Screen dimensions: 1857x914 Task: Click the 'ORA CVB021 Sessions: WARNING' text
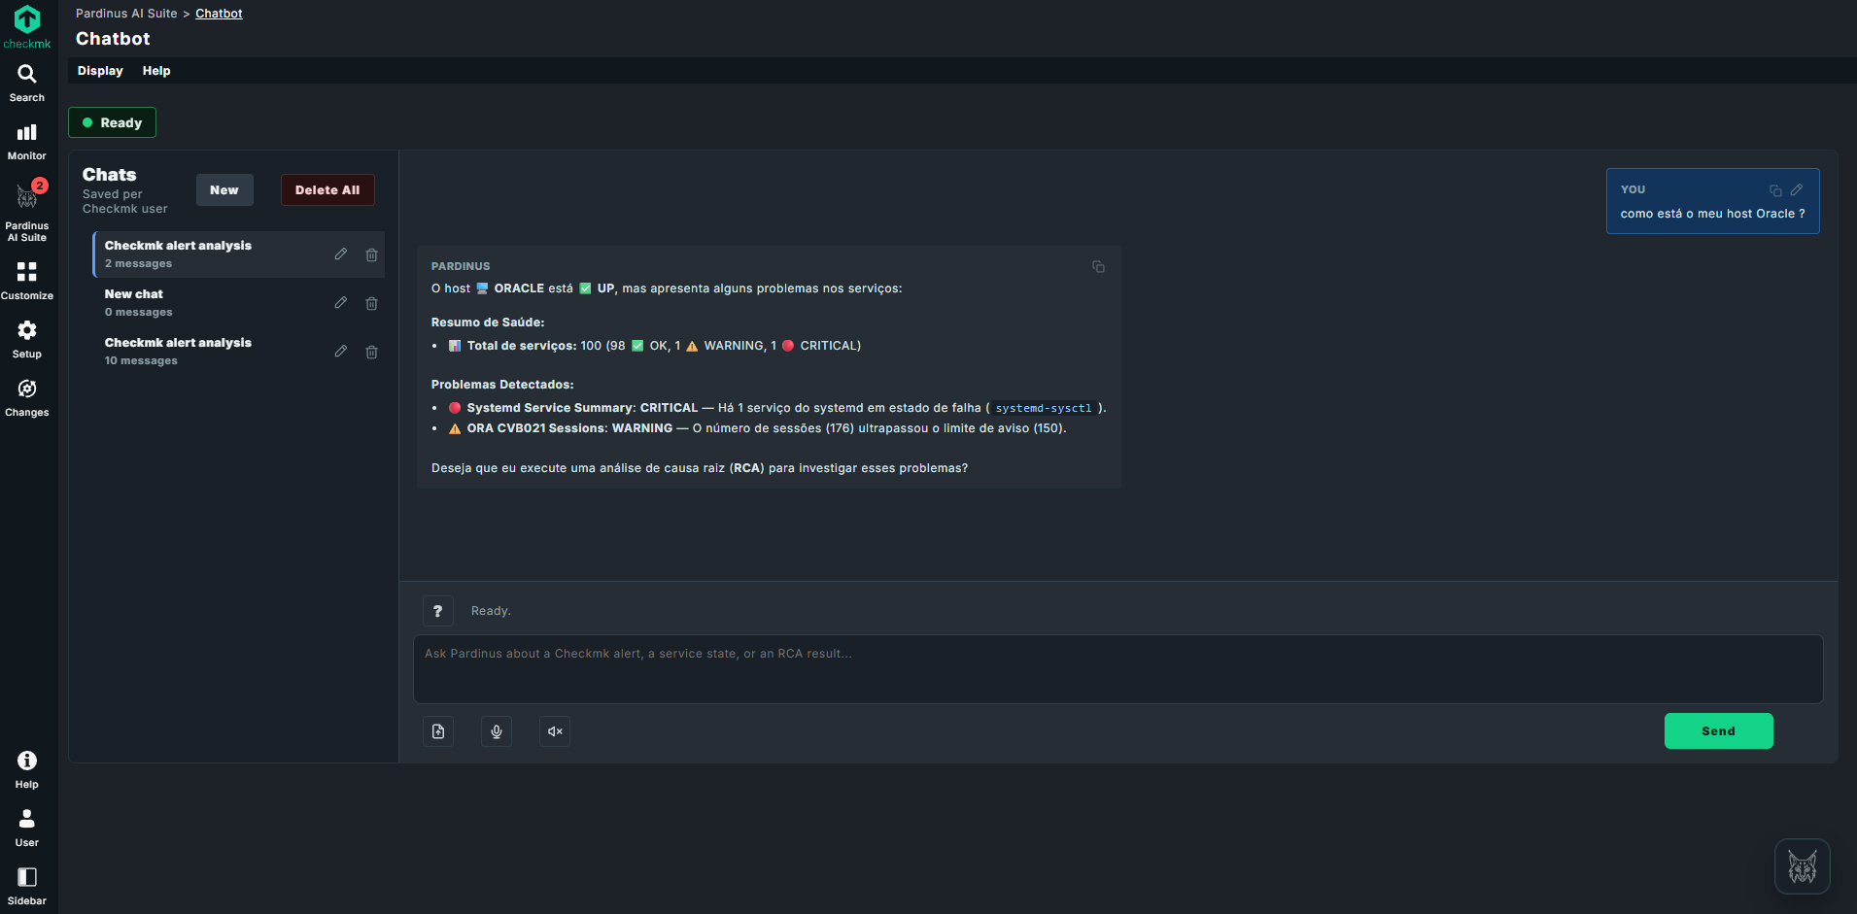[x=569, y=428]
